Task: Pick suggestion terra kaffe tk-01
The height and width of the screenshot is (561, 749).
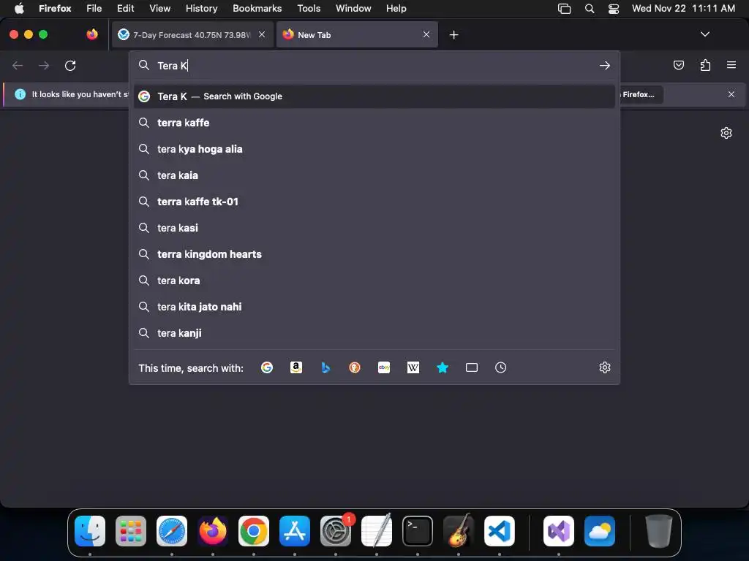Action: point(374,202)
